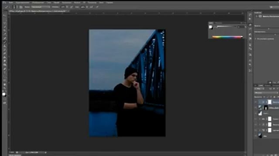Select the open document tab
The image size is (279, 156).
click(39, 11)
